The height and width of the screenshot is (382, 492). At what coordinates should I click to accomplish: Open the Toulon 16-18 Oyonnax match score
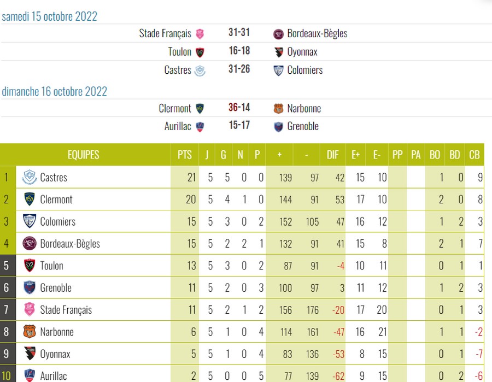pos(239,51)
